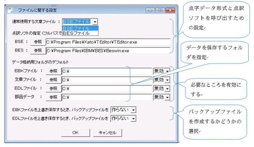Open EBK backup 作らない dropdown
The image size is (254, 147).
133,110
